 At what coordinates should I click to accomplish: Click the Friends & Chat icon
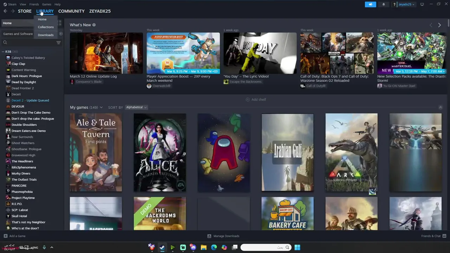click(444, 236)
